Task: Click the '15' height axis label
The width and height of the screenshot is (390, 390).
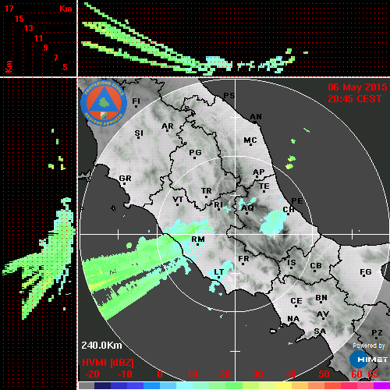Action: 19,19
